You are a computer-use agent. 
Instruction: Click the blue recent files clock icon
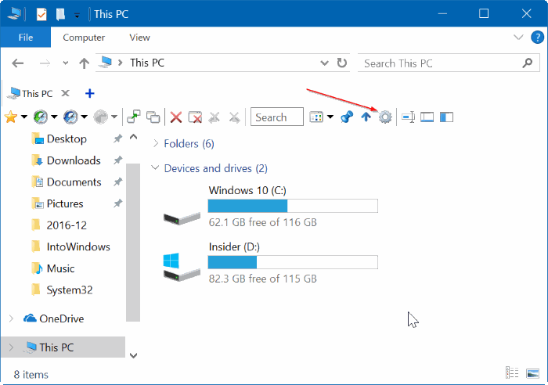pos(70,117)
